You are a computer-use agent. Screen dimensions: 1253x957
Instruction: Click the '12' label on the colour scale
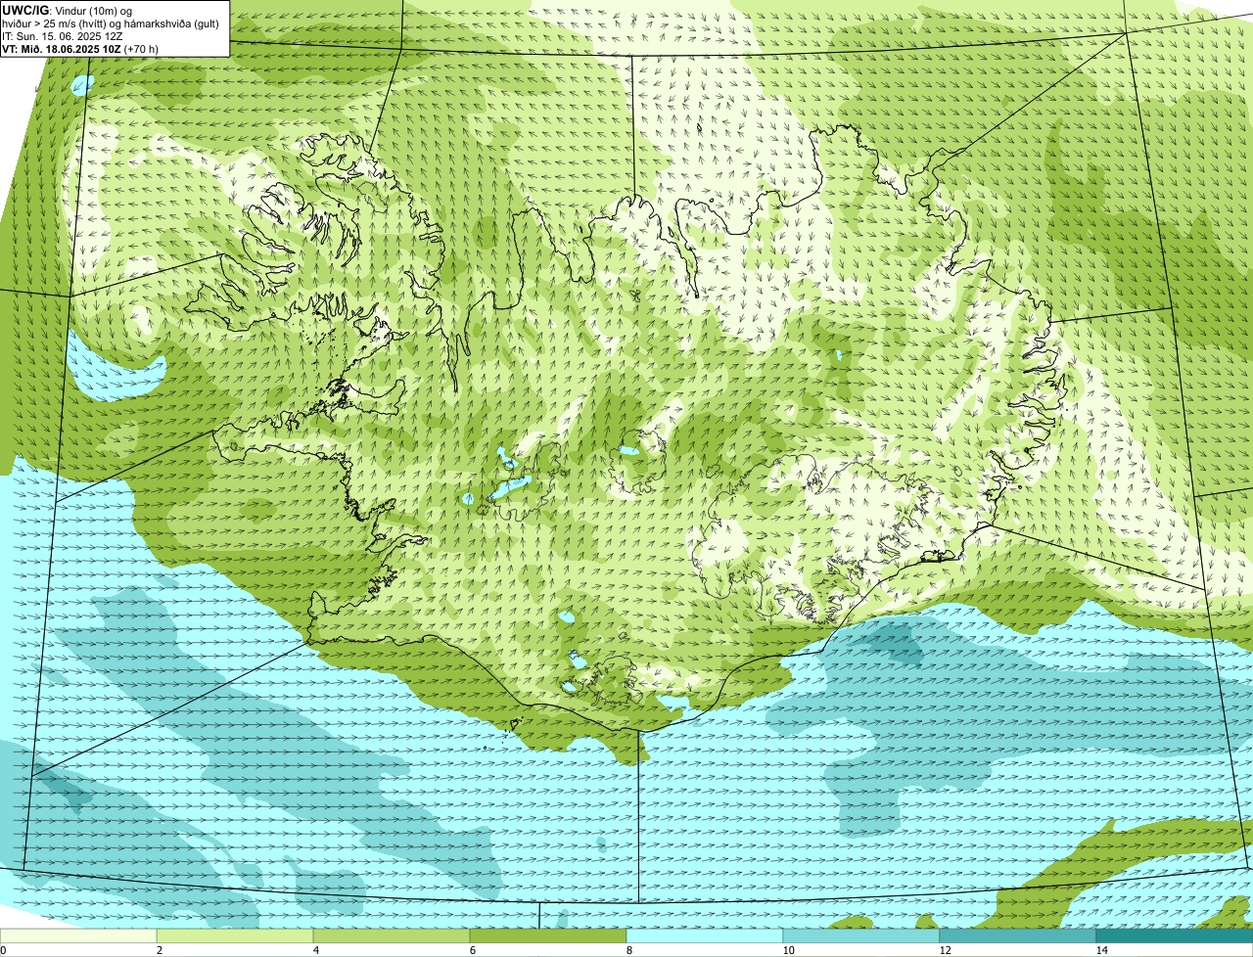pyautogui.click(x=944, y=950)
